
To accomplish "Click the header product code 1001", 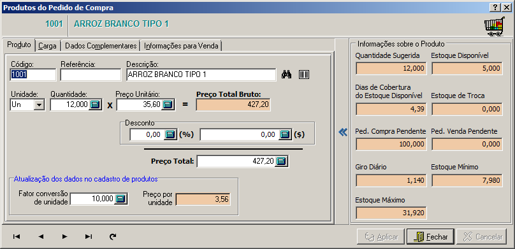I will 54,24.
